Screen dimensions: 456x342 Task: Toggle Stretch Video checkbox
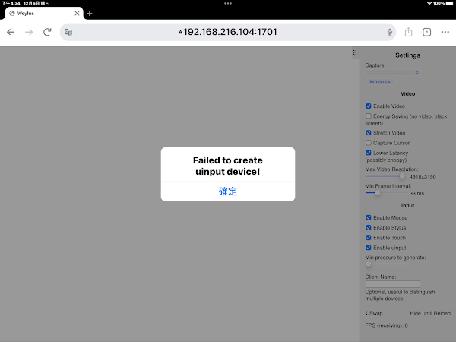[x=369, y=132]
